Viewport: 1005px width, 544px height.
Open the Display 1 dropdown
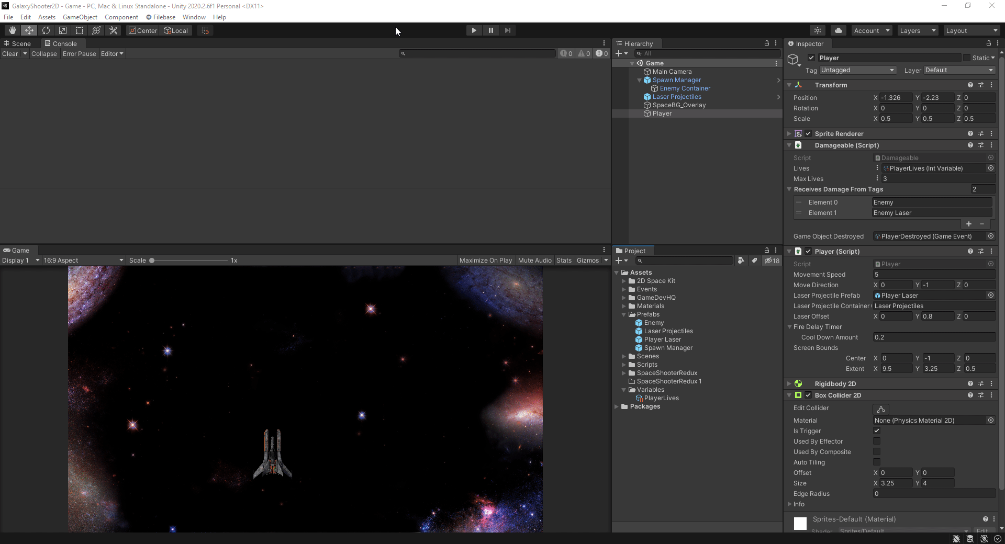(20, 260)
